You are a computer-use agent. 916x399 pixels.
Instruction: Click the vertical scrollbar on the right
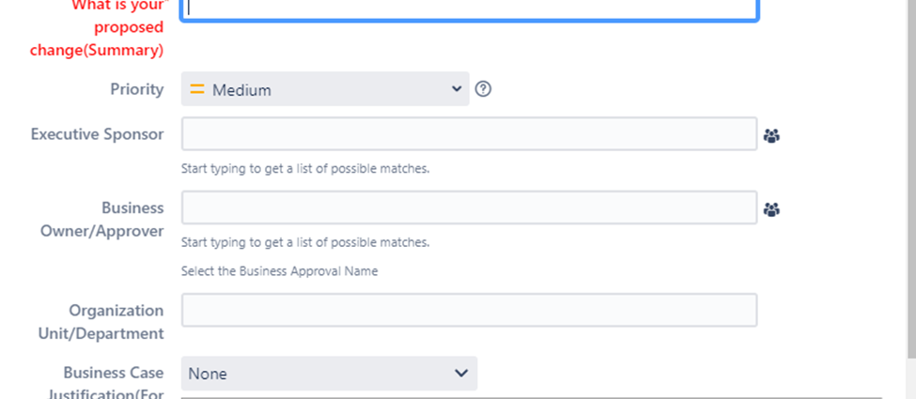click(x=910, y=176)
